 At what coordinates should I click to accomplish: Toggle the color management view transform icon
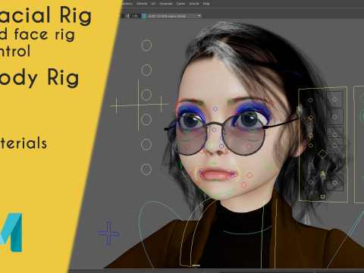(144, 16)
